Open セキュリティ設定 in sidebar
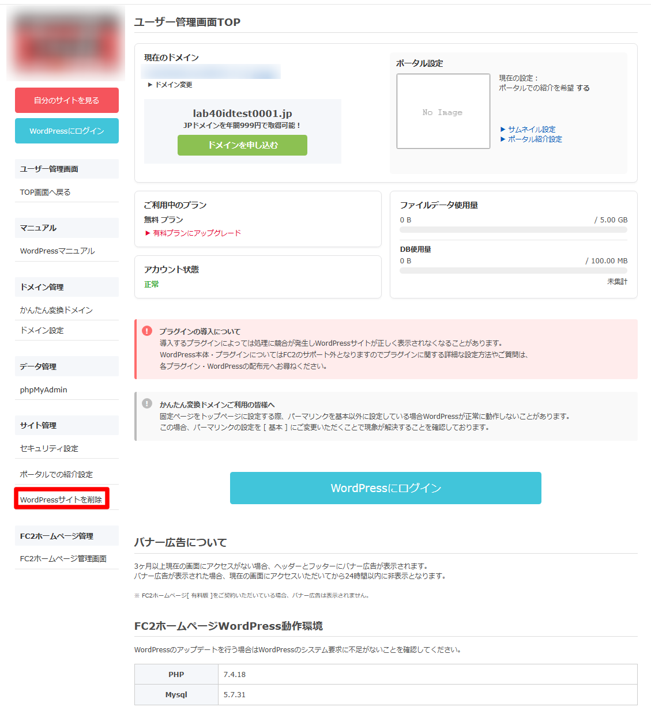 pos(49,449)
